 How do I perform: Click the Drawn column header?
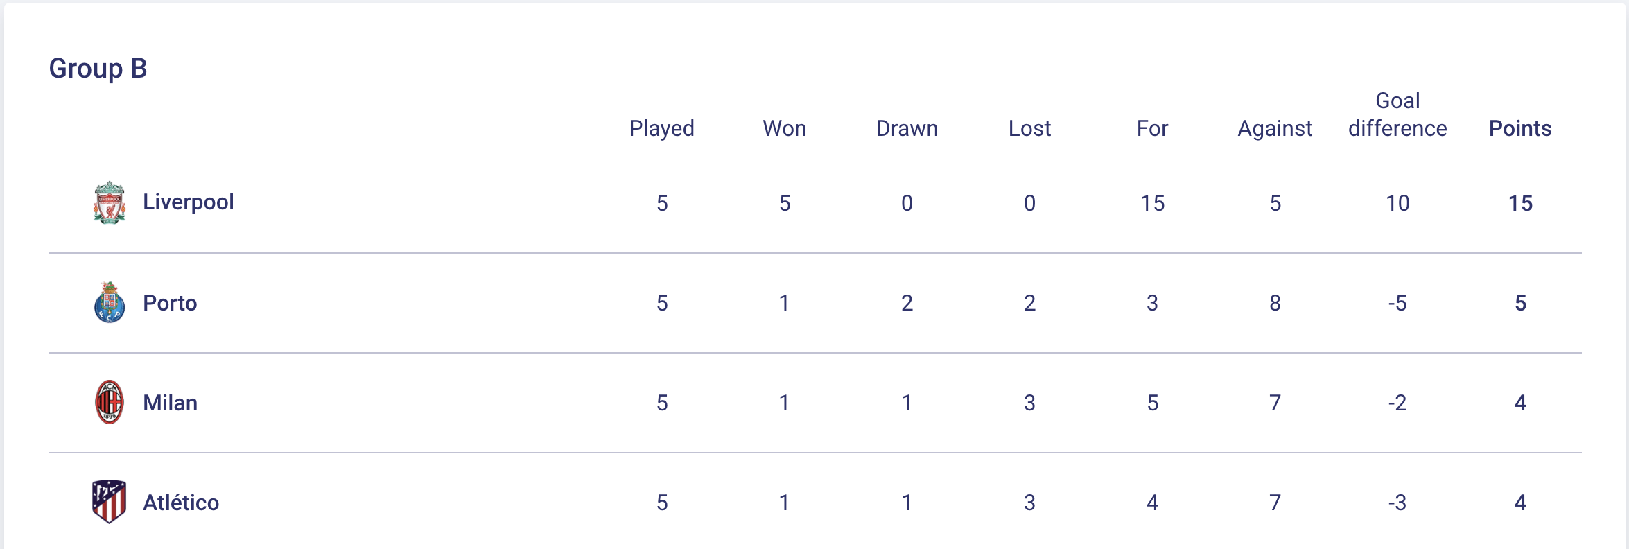[907, 128]
